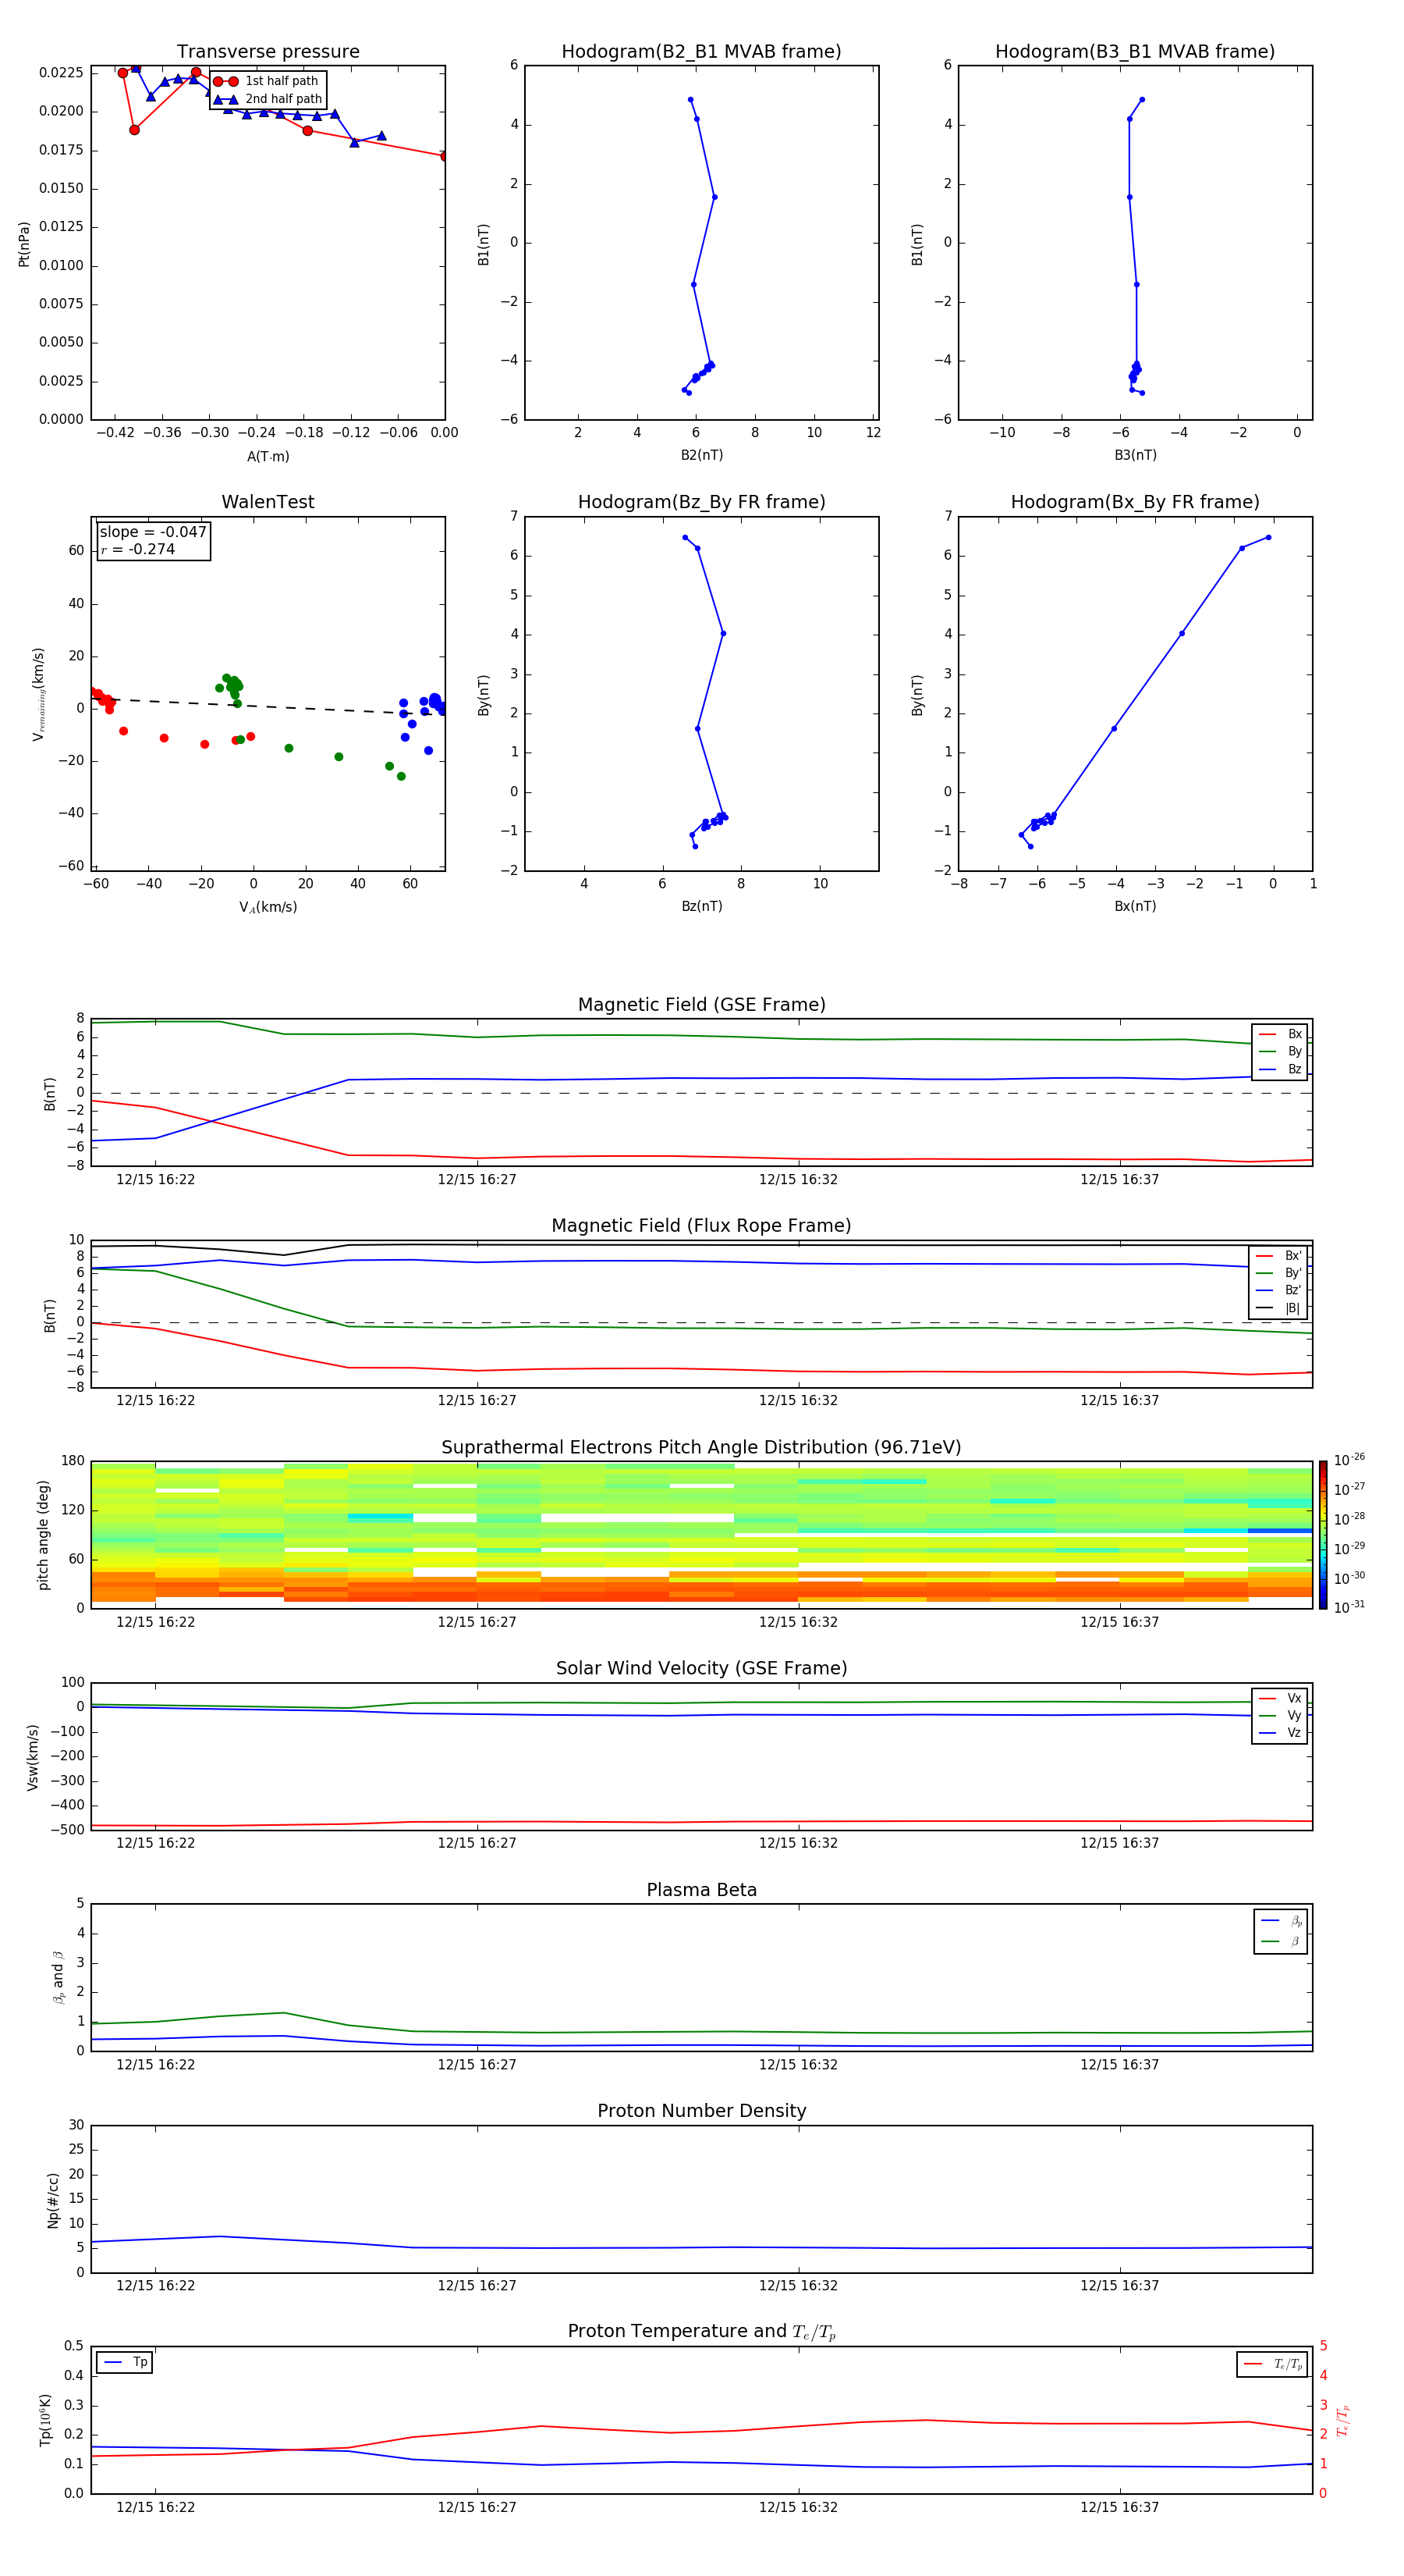The height and width of the screenshot is (2576, 1404).
Task: Click the "2nd half path" legend entry
Action: click(267, 99)
